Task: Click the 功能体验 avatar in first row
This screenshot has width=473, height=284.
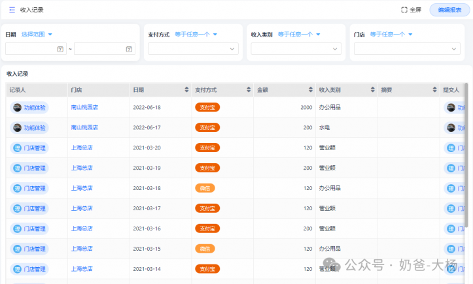Action: [x=18, y=108]
